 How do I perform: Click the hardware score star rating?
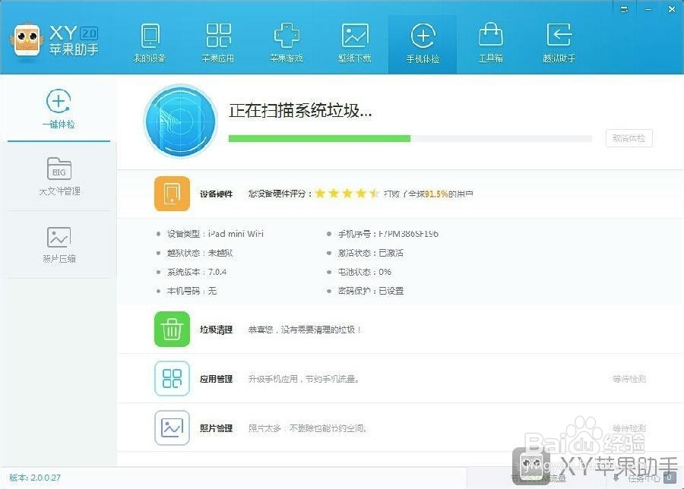(x=347, y=193)
